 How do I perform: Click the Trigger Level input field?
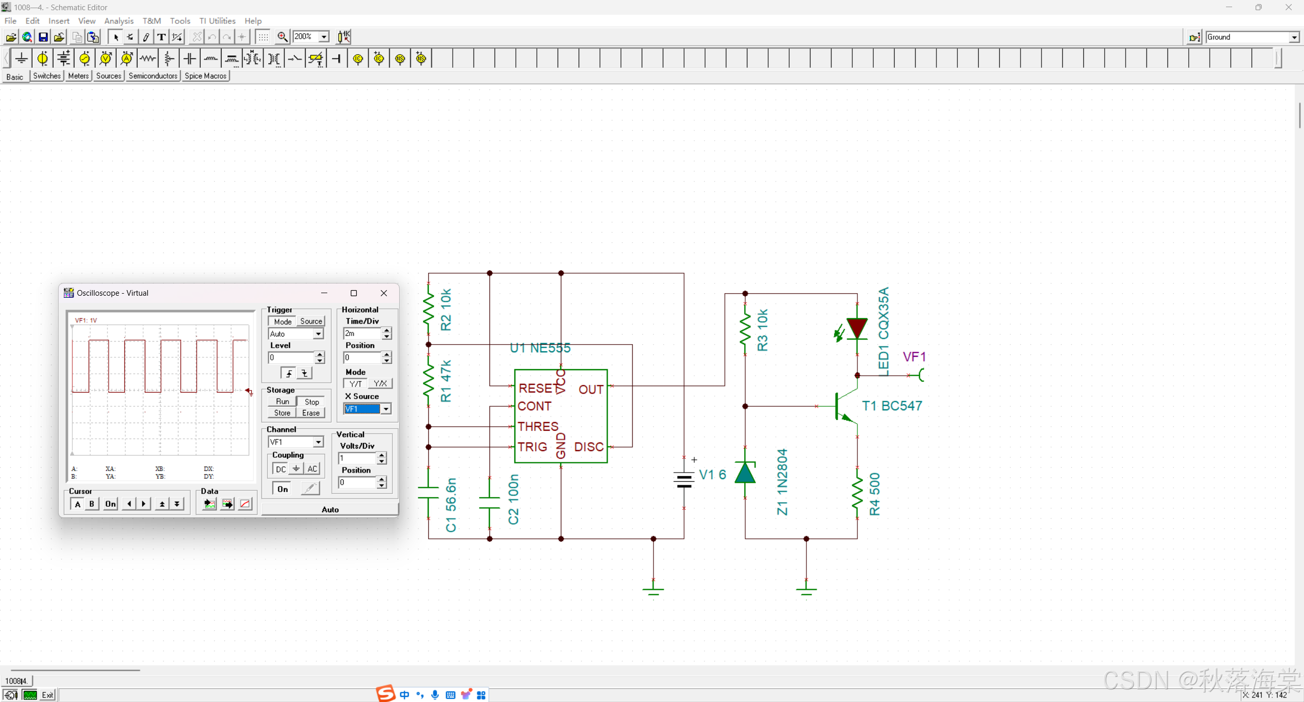(291, 357)
